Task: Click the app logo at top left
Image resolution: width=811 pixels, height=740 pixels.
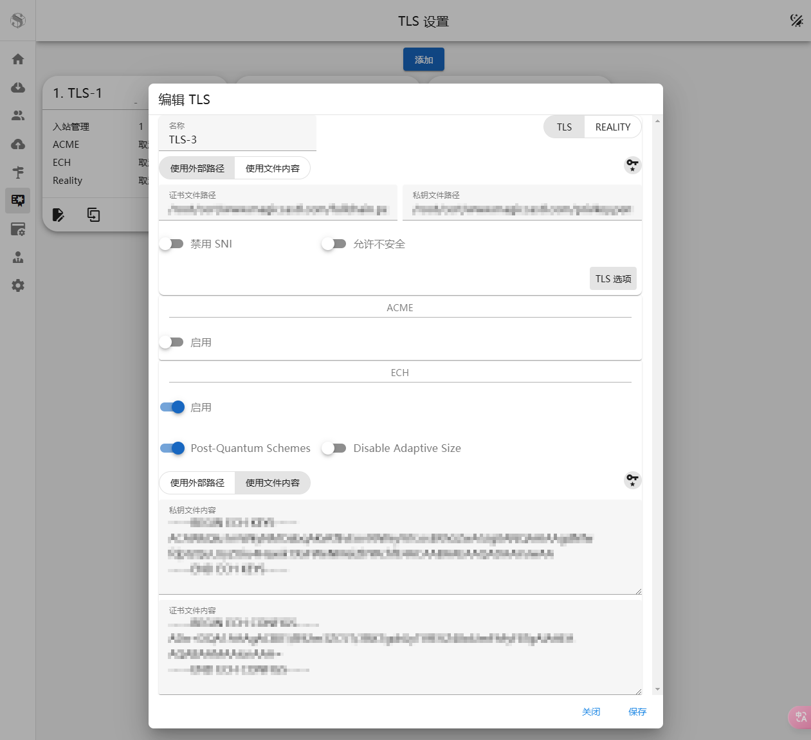Action: (x=18, y=21)
